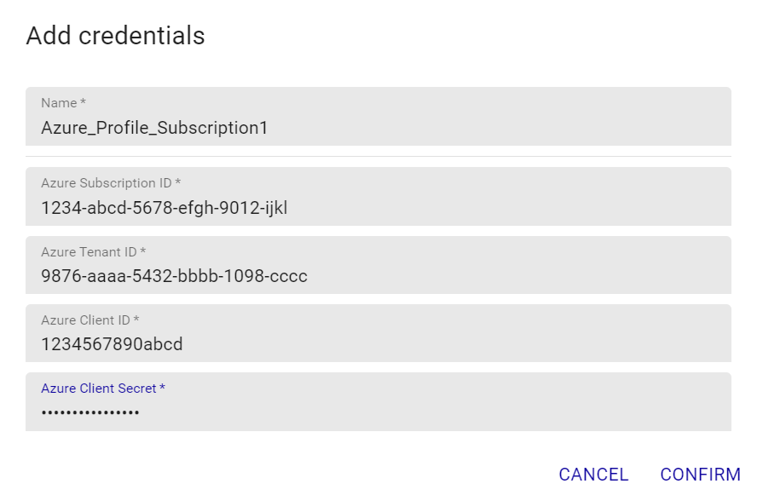
Task: Click the Azure_Profile_Subscription1 text value
Action: point(154,128)
